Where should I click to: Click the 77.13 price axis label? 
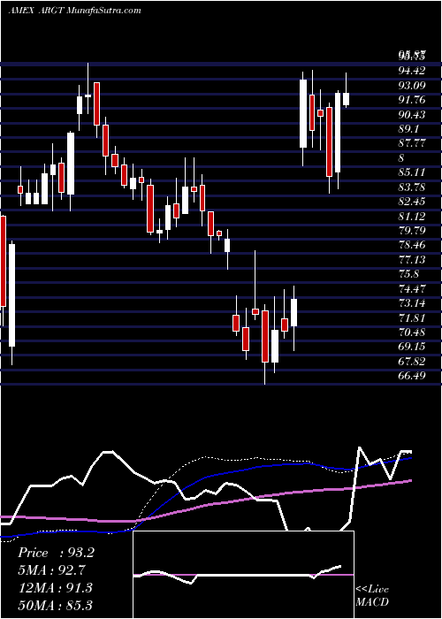pyautogui.click(x=412, y=259)
